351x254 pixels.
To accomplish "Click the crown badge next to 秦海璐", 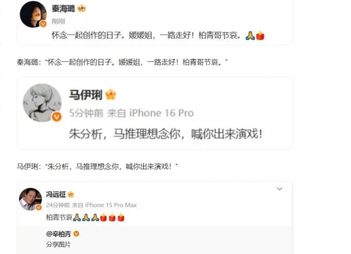I will tap(81, 9).
